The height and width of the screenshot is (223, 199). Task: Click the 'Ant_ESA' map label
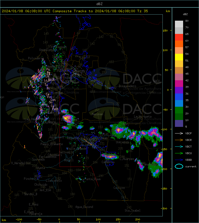click(45, 190)
